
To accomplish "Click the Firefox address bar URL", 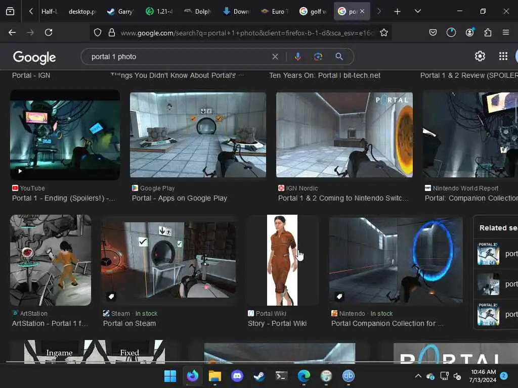I will [x=247, y=33].
